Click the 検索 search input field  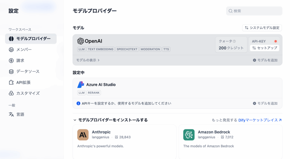coord(256,11)
